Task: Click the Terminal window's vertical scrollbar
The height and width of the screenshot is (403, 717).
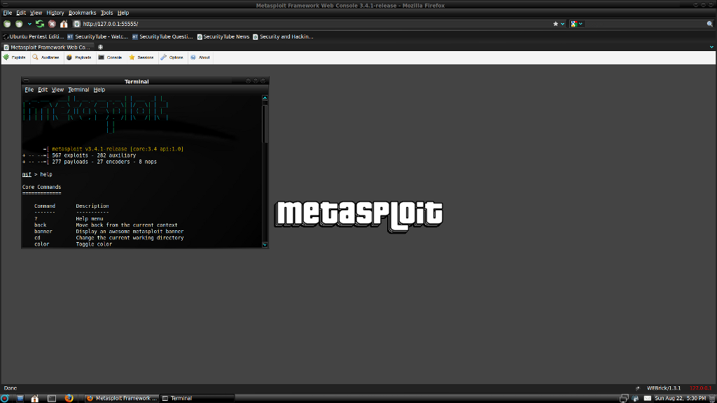Action: (265, 122)
